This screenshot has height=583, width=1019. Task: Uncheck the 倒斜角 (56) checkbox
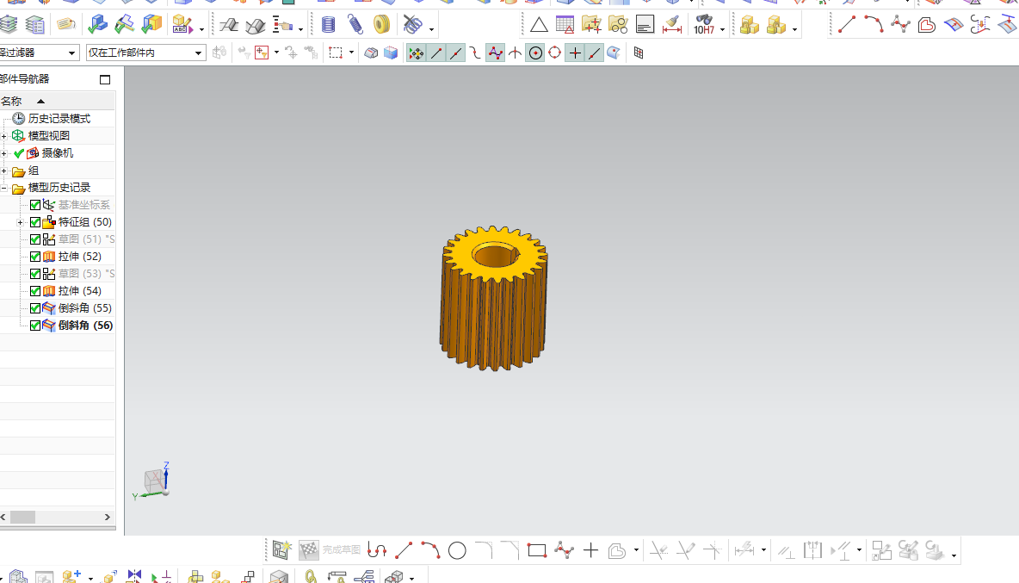(x=35, y=326)
